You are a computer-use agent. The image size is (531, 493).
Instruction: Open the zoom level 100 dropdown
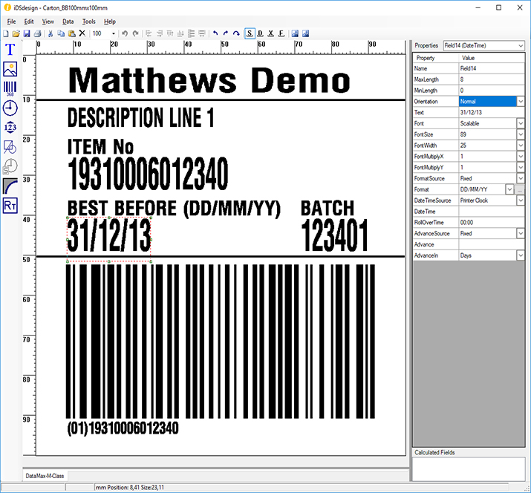point(113,33)
